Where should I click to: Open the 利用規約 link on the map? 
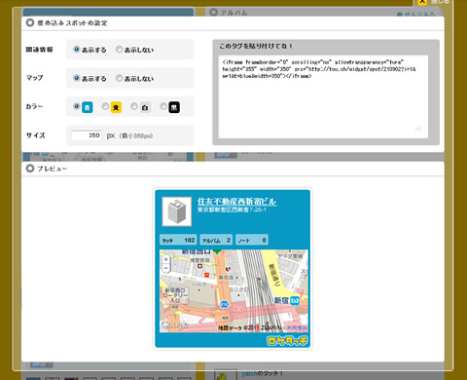click(297, 328)
